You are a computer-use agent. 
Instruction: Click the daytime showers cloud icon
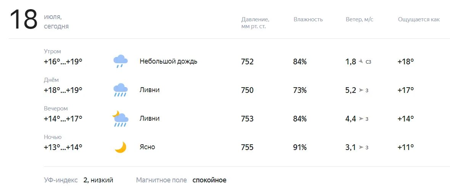(x=121, y=90)
